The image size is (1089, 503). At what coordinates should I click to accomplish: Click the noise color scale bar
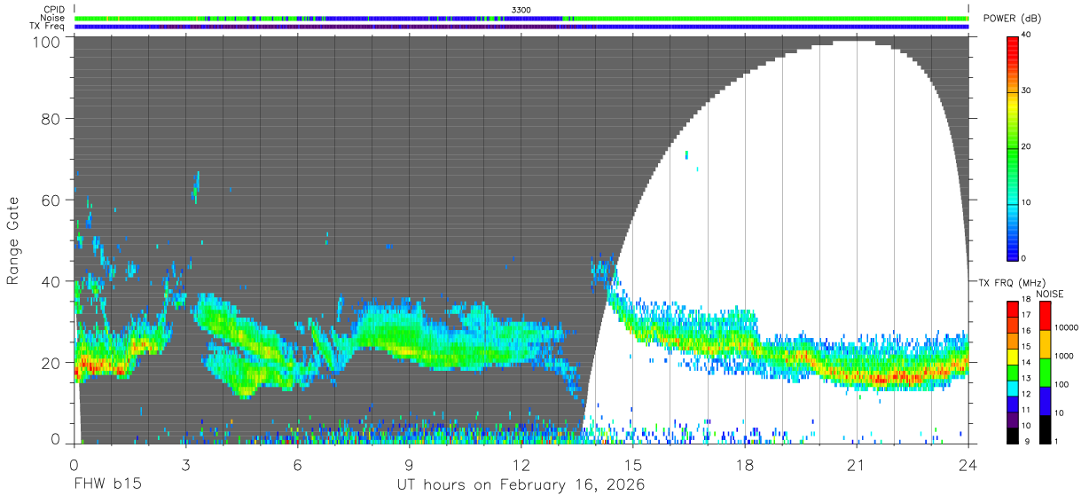[x=1045, y=373]
